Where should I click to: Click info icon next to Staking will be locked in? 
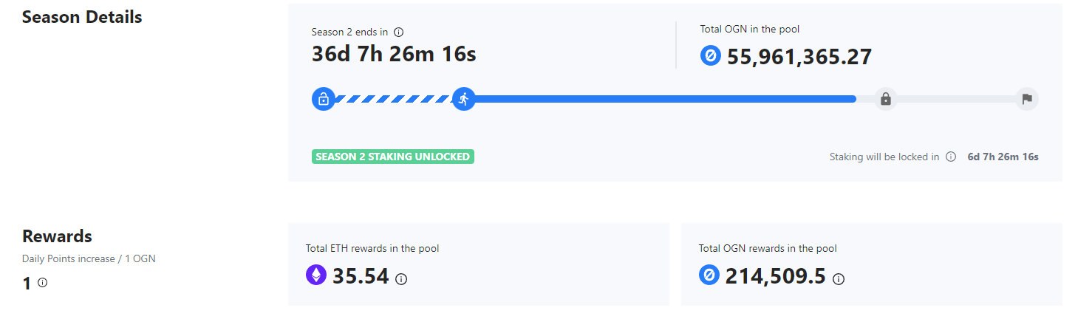click(x=951, y=157)
